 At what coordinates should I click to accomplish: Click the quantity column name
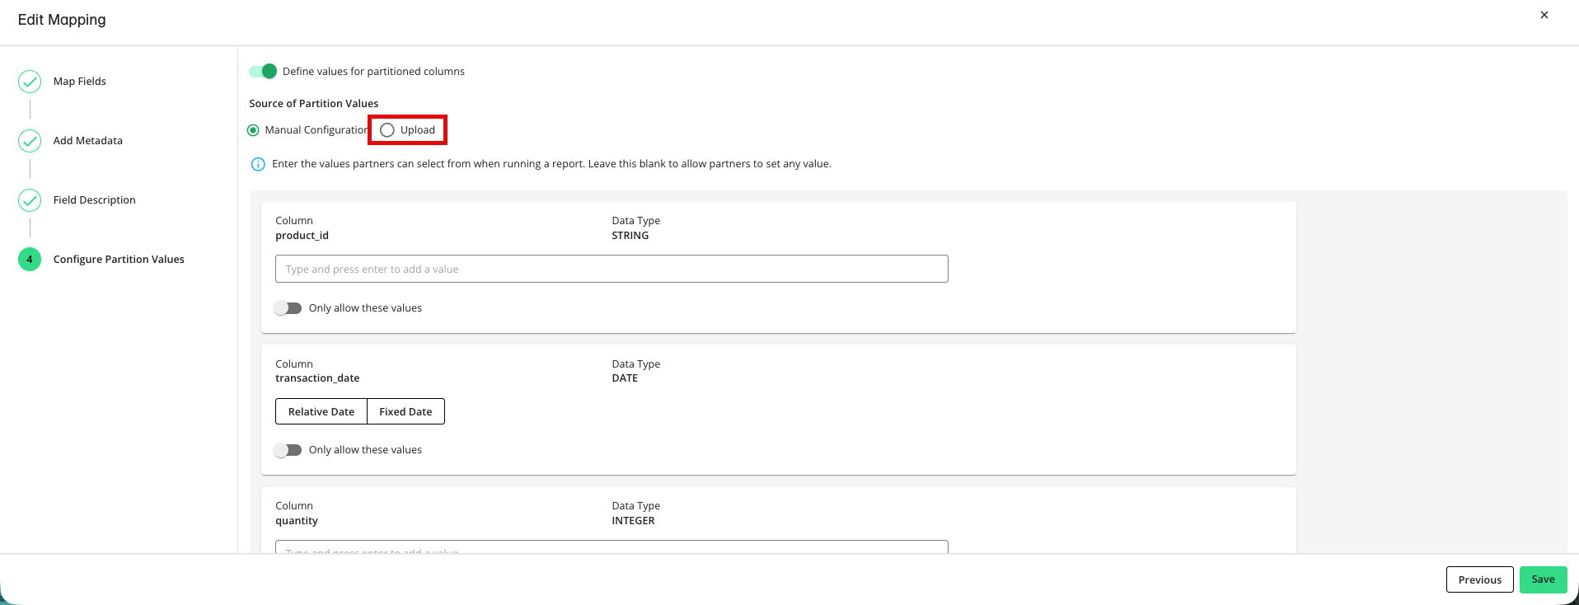(297, 521)
